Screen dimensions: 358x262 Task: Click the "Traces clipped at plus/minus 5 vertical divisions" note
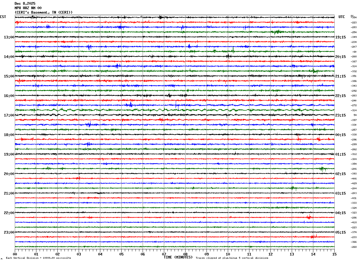pyautogui.click(x=232, y=258)
